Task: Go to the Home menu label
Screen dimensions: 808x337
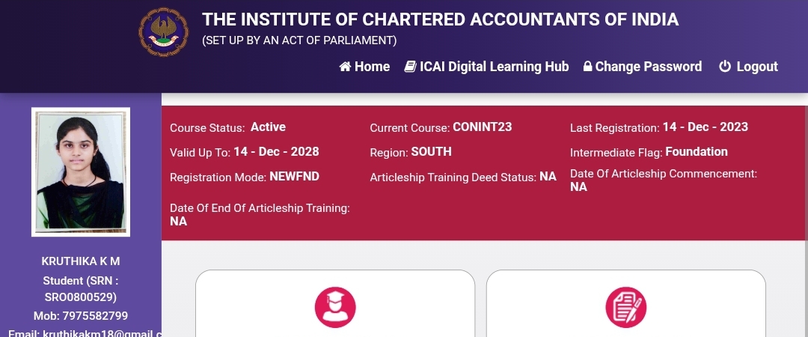Action: 372,67
